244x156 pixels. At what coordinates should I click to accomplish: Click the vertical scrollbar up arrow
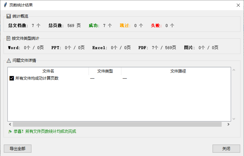click(x=234, y=70)
